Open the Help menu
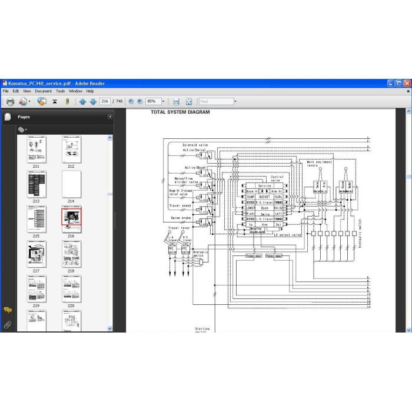The height and width of the screenshot is (412, 412). point(90,91)
